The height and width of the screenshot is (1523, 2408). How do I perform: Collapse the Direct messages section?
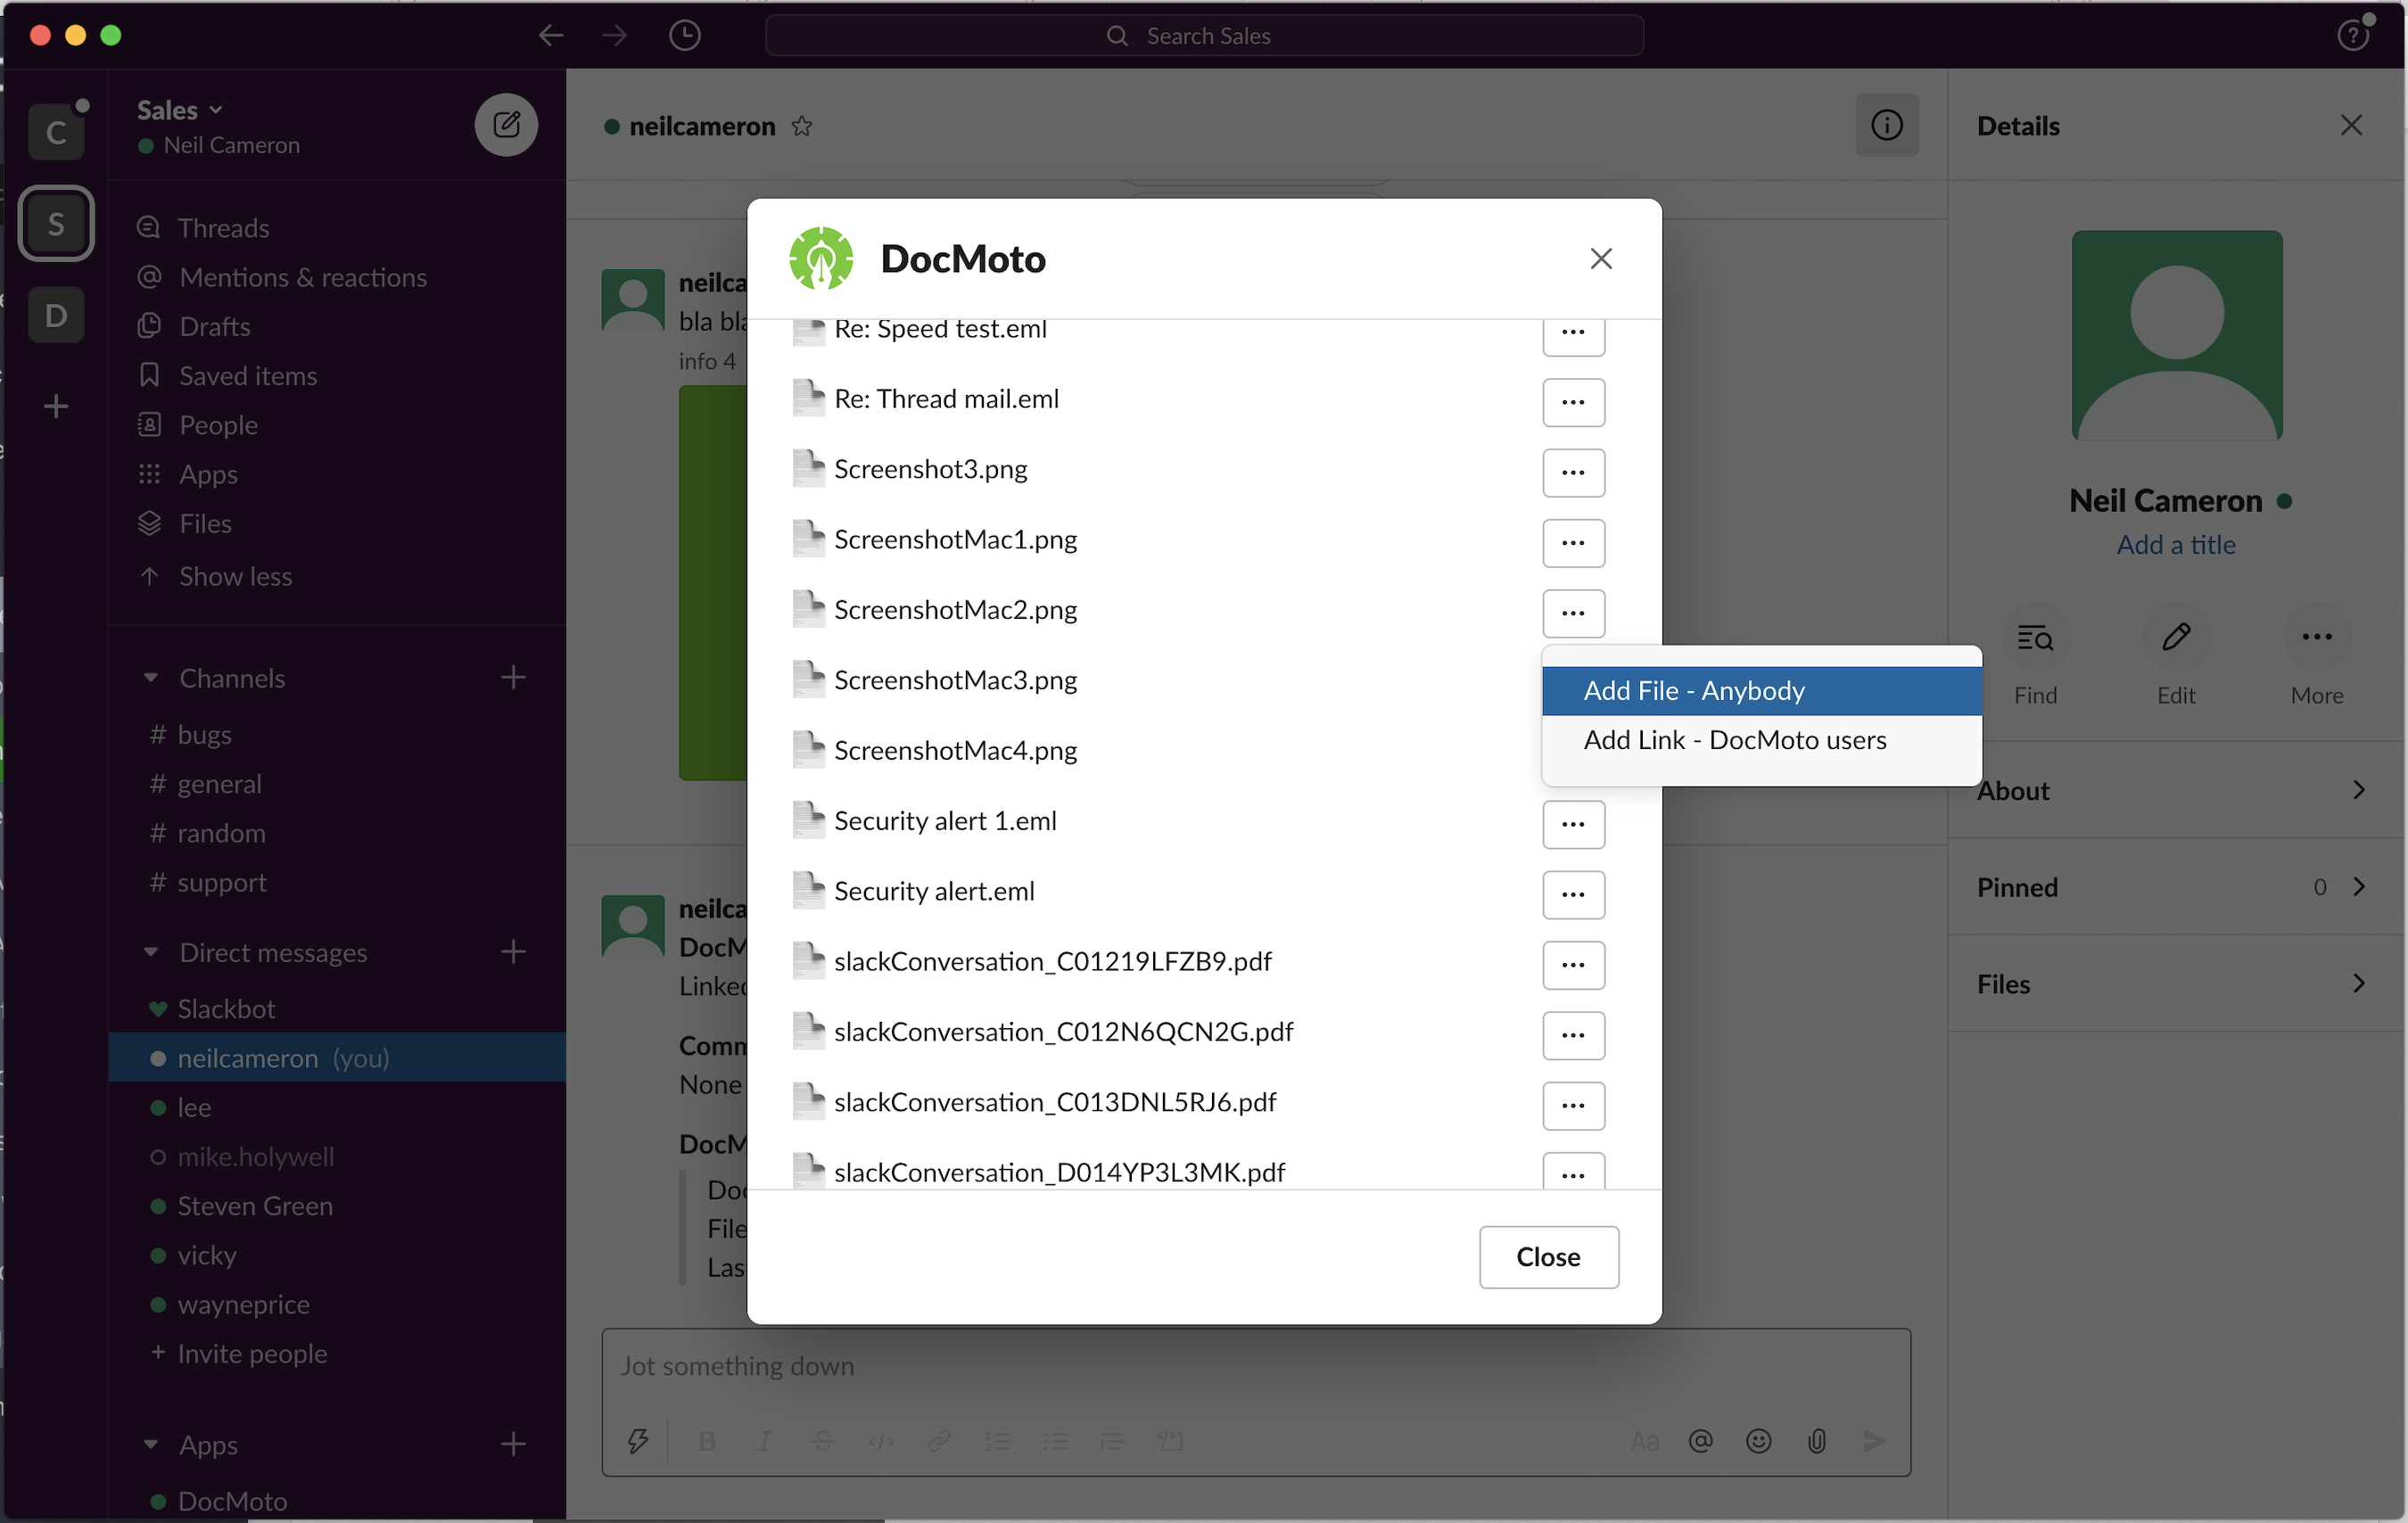point(150,952)
